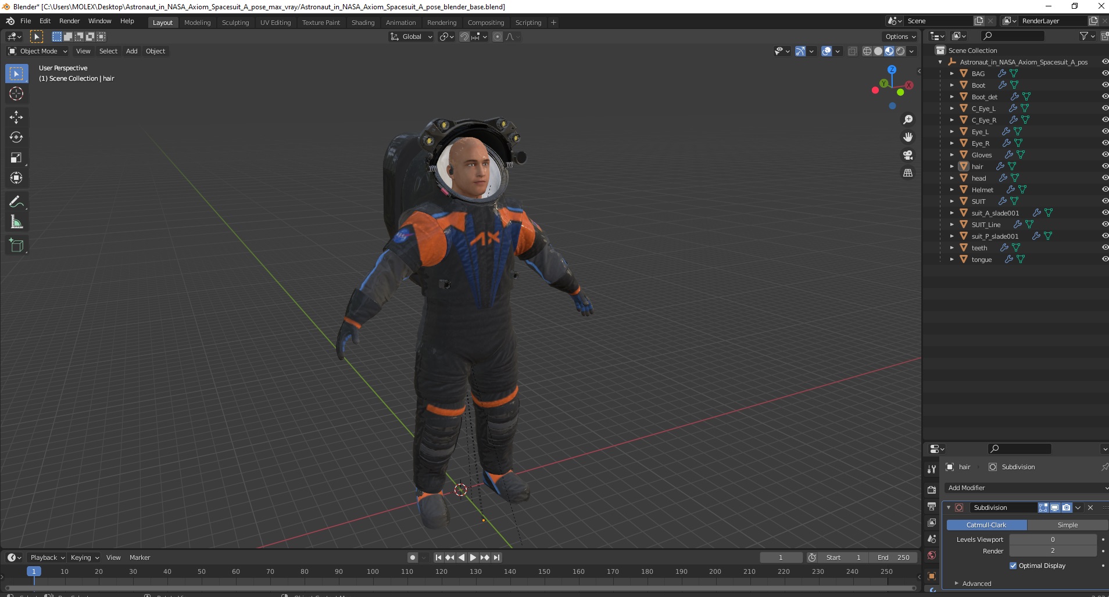
Task: Toggle X-ray view icon
Action: (852, 51)
